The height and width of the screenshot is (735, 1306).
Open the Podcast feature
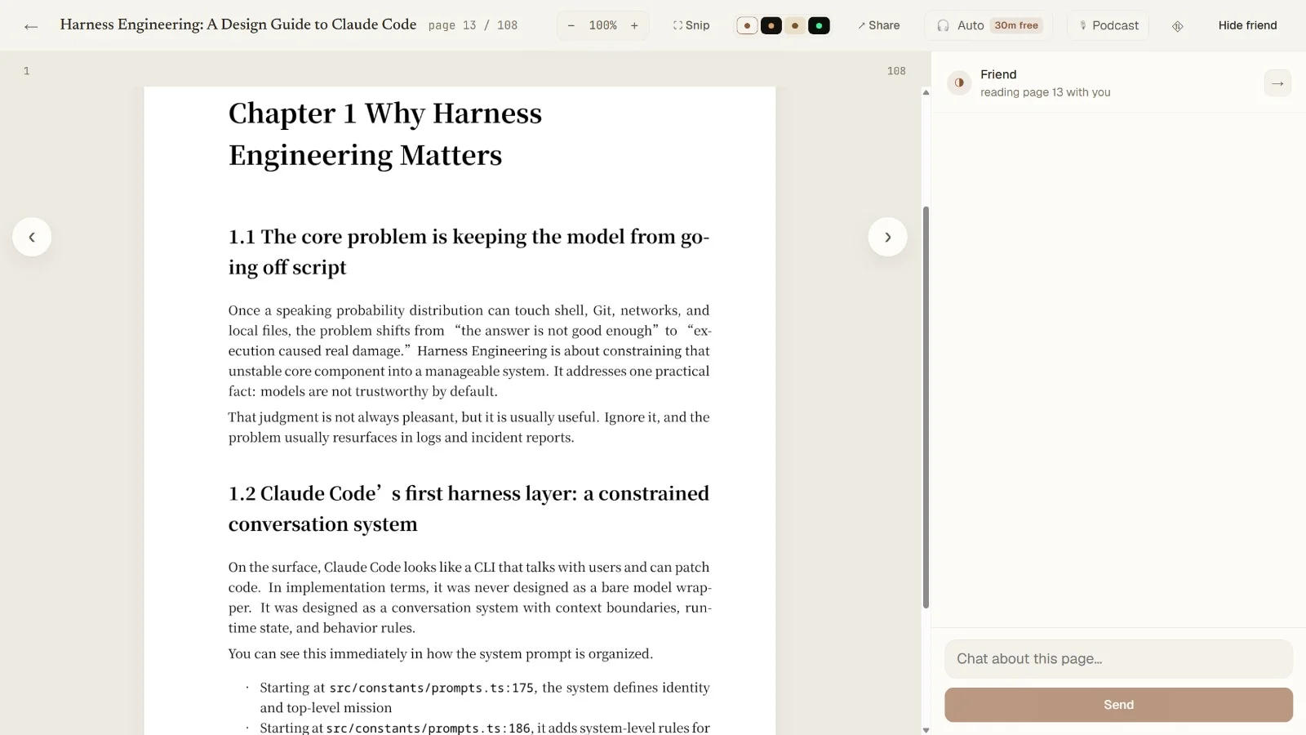coord(1108,25)
